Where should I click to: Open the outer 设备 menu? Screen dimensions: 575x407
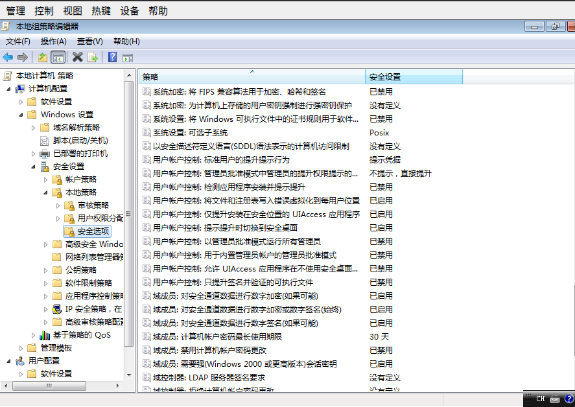pyautogui.click(x=130, y=11)
